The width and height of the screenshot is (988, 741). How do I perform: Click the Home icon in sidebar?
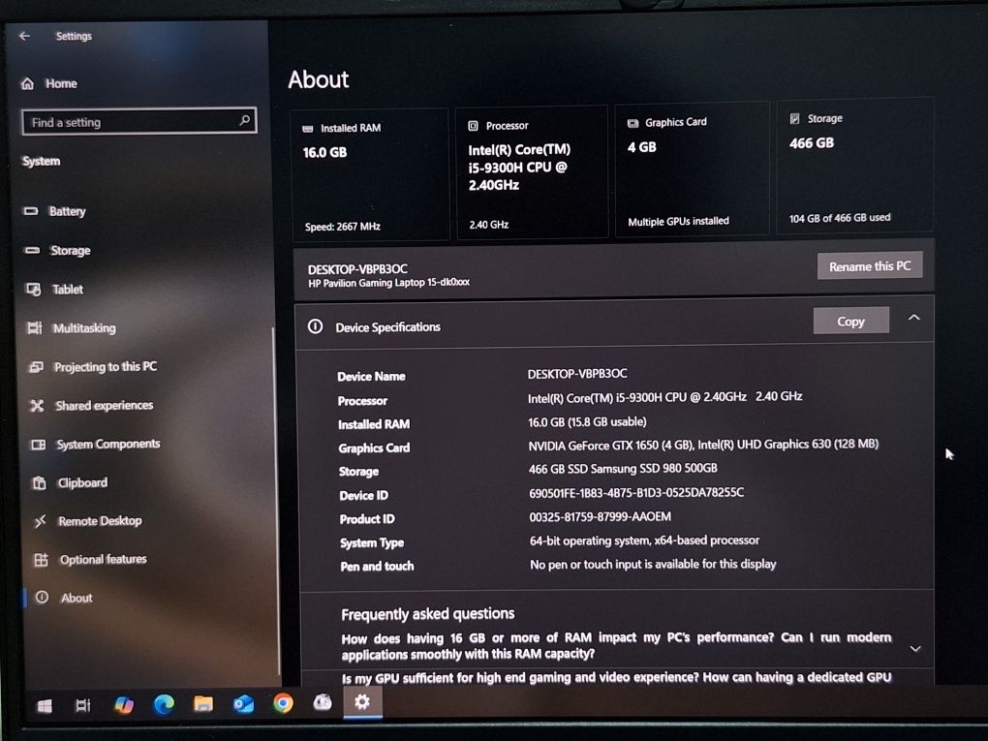click(28, 83)
